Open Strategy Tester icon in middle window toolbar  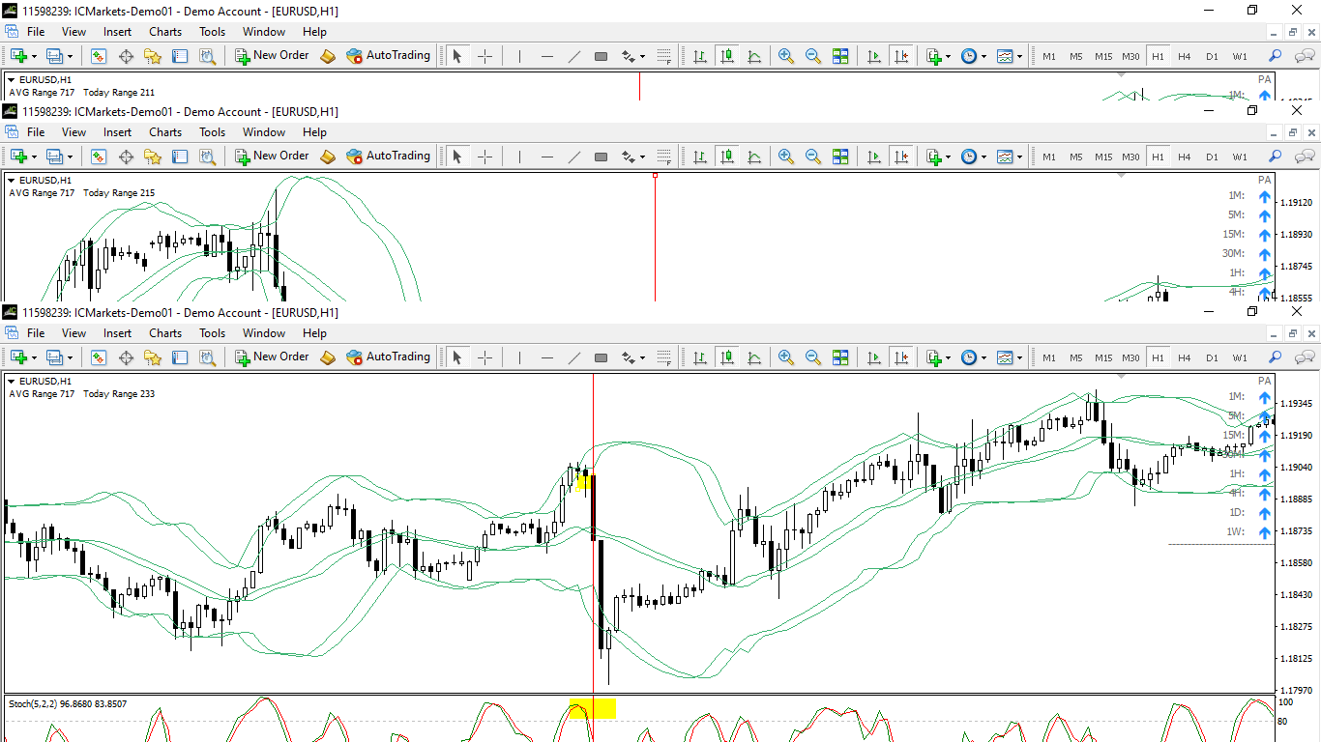(207, 156)
